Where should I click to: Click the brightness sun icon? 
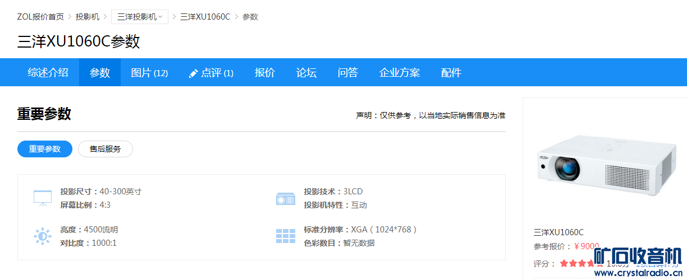click(x=43, y=236)
